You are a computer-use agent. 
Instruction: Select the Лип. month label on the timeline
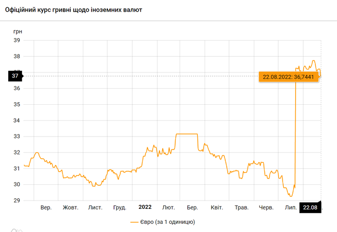point(290,207)
